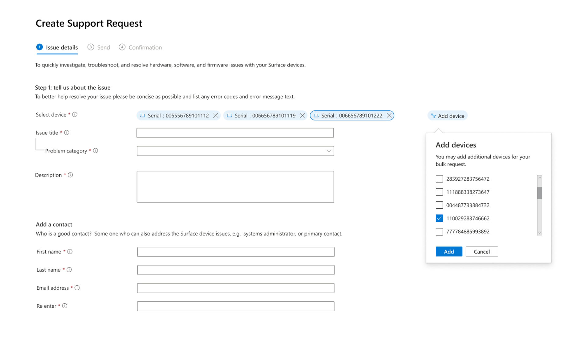This screenshot has width=587, height=337.
Task: Click Create Support Request title
Action: coord(89,23)
